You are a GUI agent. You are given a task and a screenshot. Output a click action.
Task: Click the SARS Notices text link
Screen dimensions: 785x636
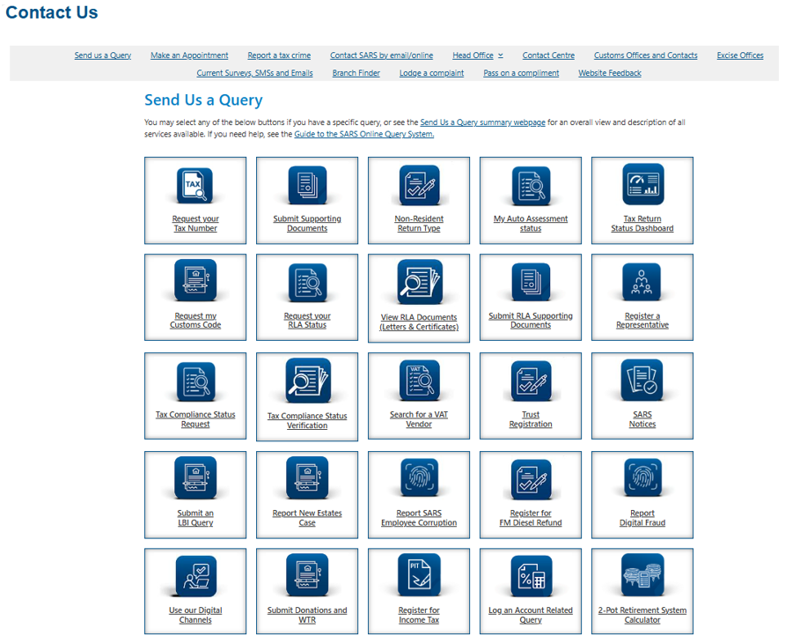[x=642, y=419]
